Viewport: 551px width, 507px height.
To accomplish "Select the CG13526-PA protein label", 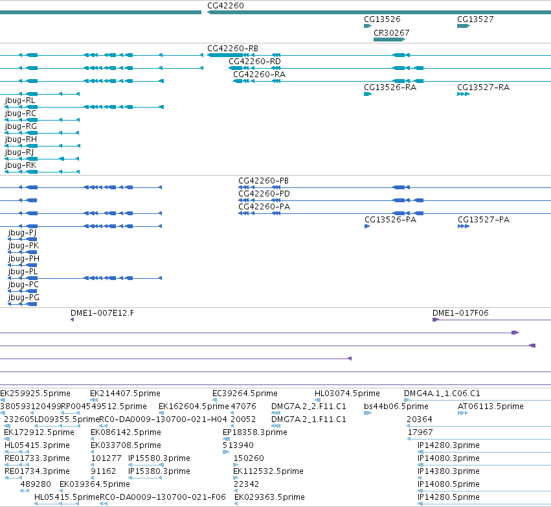I will tap(390, 220).
